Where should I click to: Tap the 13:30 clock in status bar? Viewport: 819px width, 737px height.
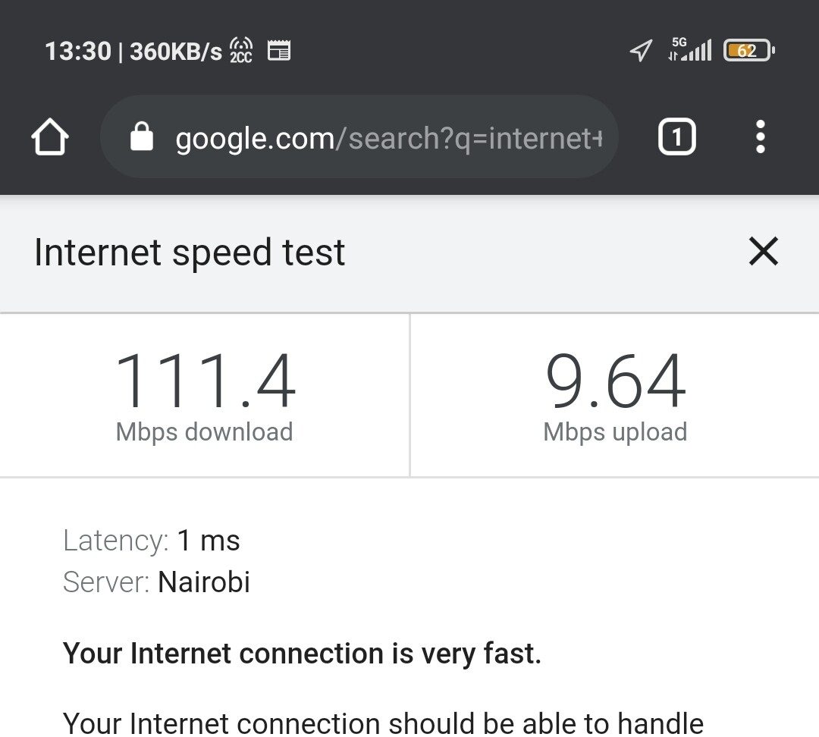pos(78,52)
